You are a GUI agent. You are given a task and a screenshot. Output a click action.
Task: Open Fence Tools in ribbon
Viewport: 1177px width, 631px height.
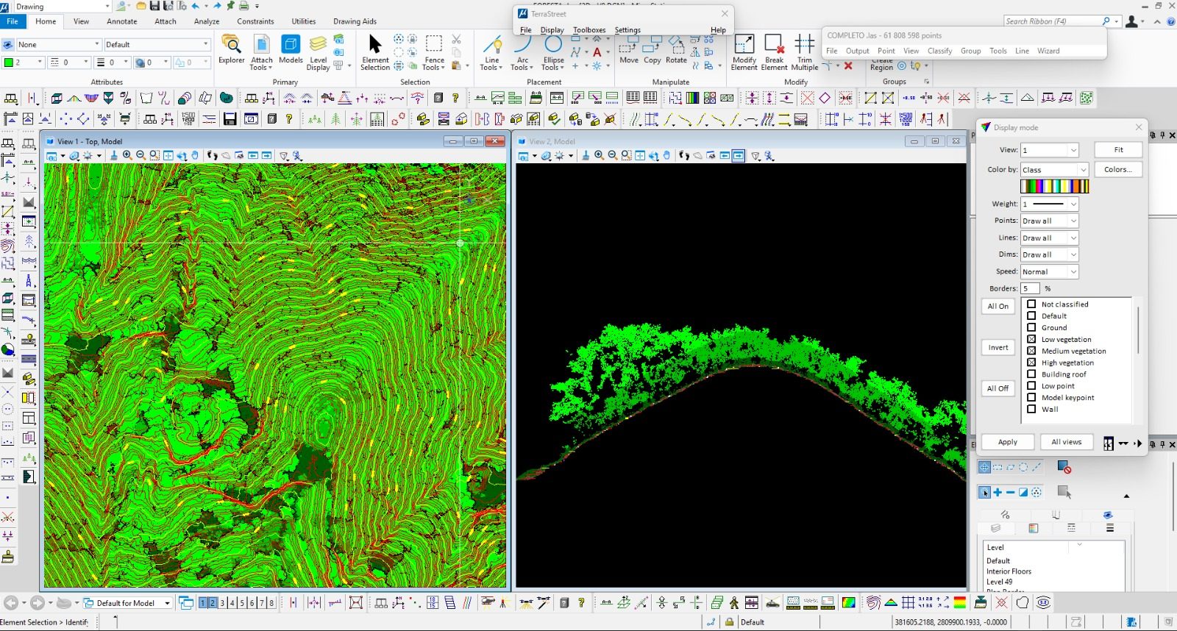[434, 52]
